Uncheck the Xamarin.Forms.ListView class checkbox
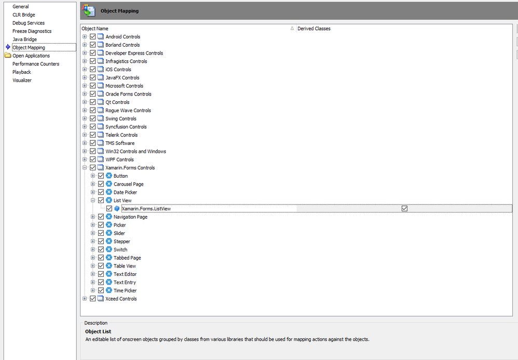 [x=109, y=209]
